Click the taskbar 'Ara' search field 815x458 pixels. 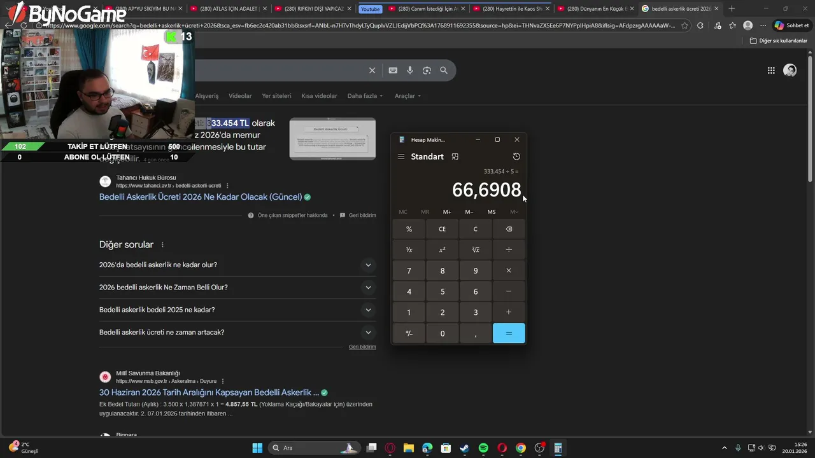[x=314, y=448]
